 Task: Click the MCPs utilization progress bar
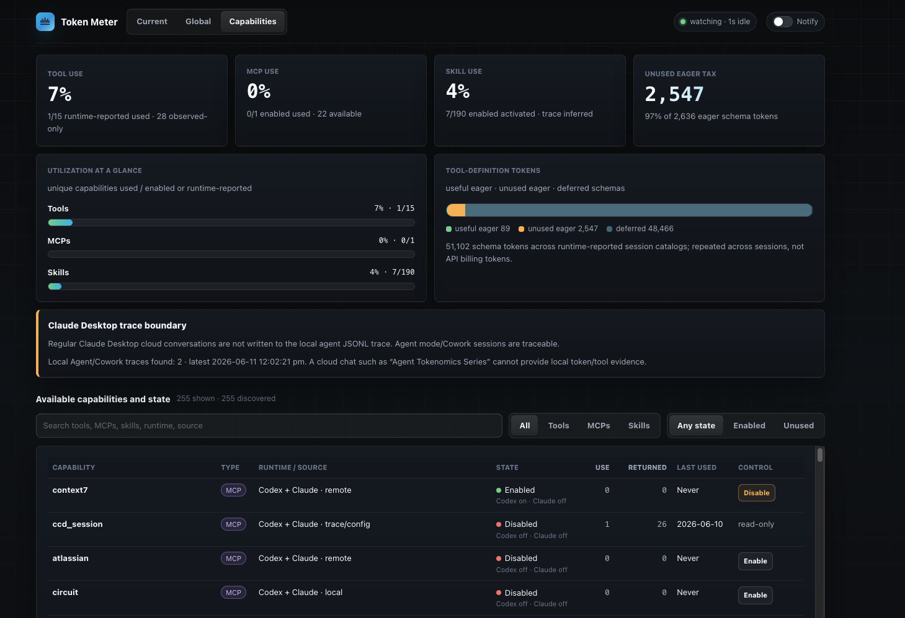[231, 254]
